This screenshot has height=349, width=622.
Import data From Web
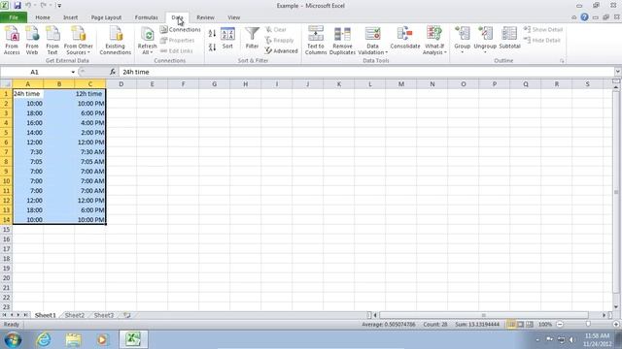point(32,40)
